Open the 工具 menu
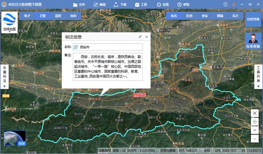Image resolution: width=263 pixels, height=154 pixels. 141,4
